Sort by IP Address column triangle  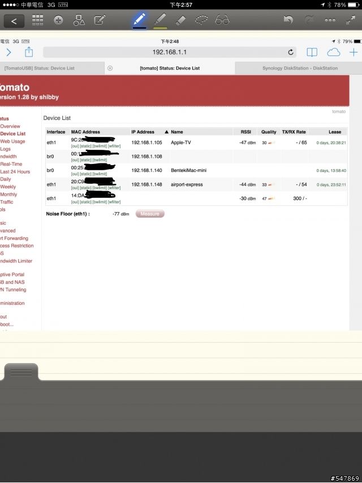click(167, 132)
